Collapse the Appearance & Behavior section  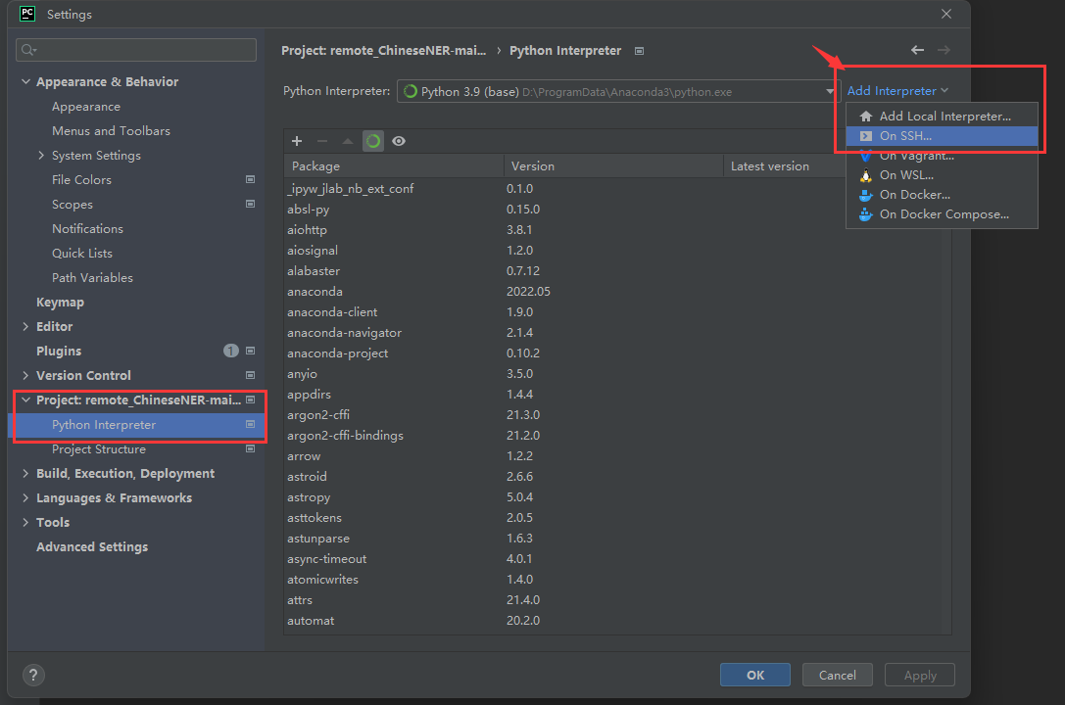26,82
